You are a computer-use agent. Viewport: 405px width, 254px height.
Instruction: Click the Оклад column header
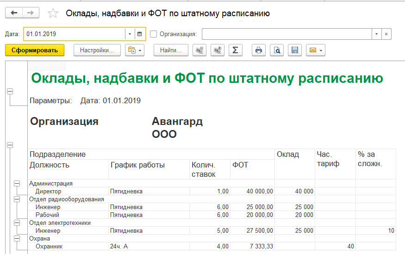pyautogui.click(x=295, y=164)
